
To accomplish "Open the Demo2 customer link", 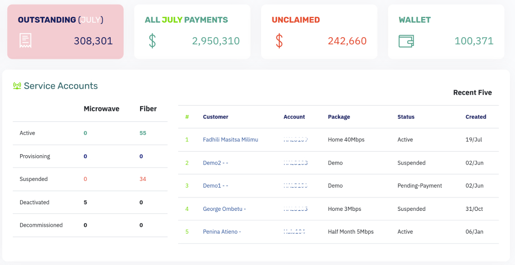I will point(215,163).
